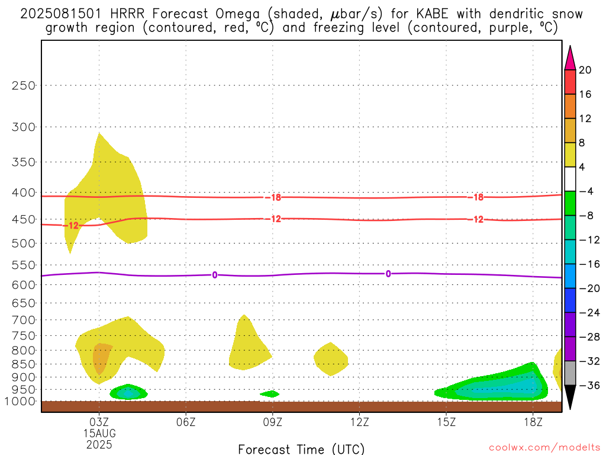
Task: Click the -12 contour label nearest 09Z
Action: click(x=273, y=219)
